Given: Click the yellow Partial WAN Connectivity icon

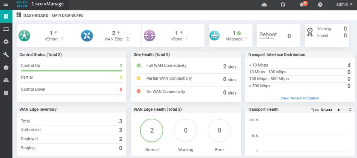Looking at the screenshot, I should (x=138, y=78).
